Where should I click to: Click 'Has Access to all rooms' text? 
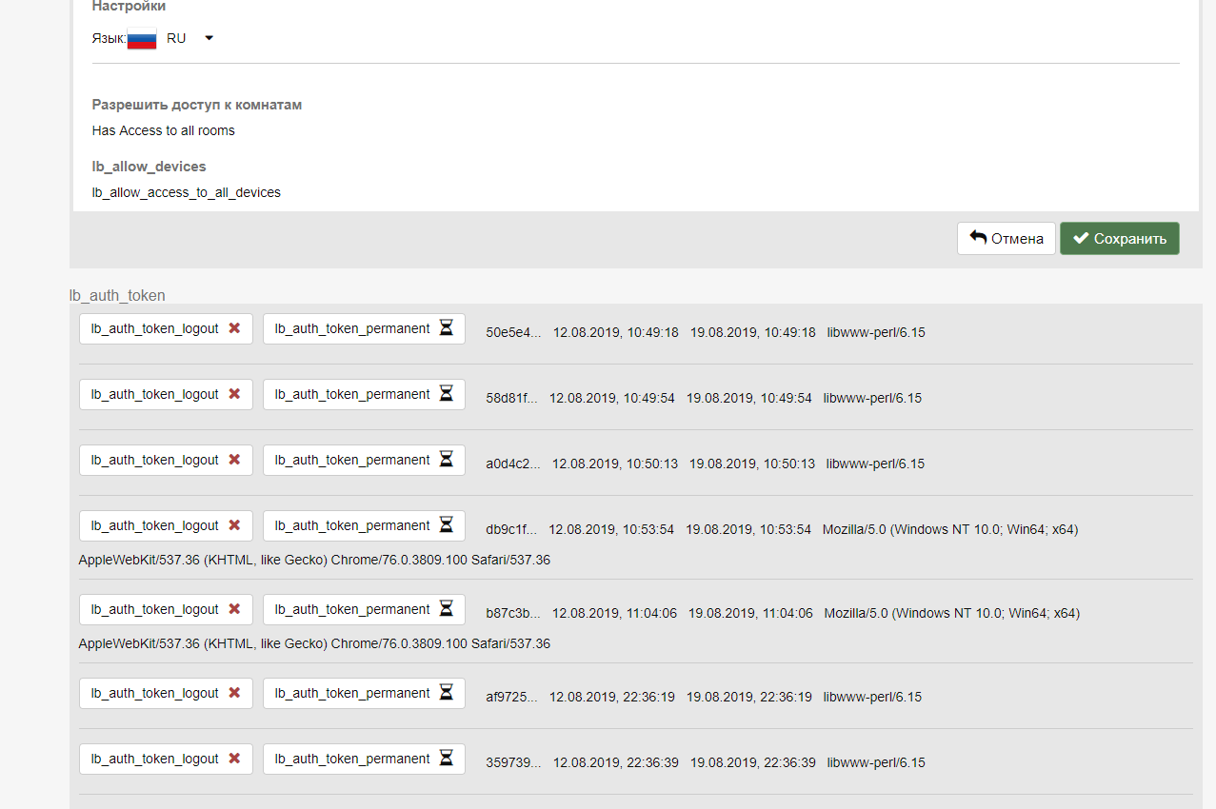(164, 130)
